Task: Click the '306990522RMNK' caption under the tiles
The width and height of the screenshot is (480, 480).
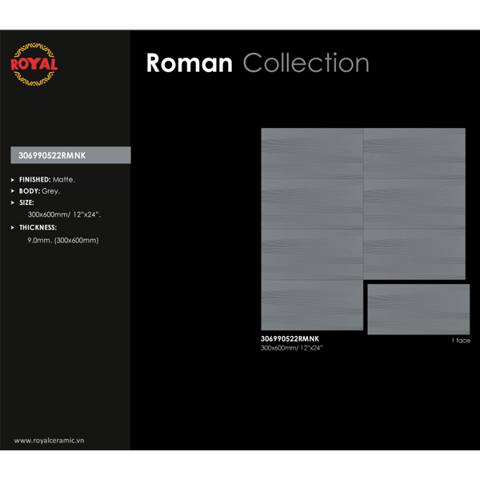Action: point(290,339)
